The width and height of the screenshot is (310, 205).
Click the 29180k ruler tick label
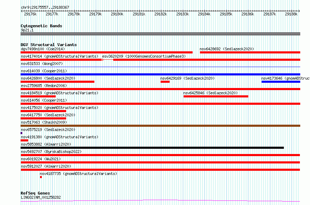pyautogui.click(x=117, y=14)
